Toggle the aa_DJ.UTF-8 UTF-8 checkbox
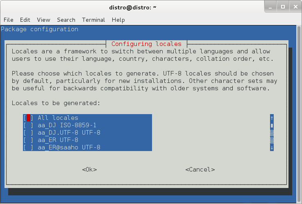302x204 pixels. coord(28,133)
